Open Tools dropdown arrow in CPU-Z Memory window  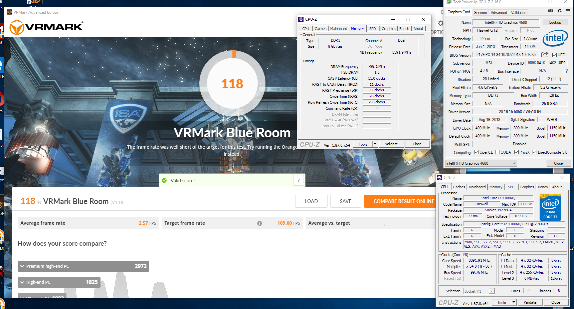pyautogui.click(x=375, y=144)
